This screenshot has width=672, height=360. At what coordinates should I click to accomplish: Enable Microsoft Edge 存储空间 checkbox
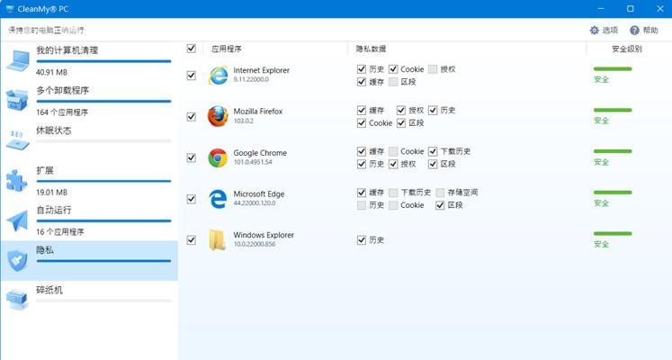point(440,193)
